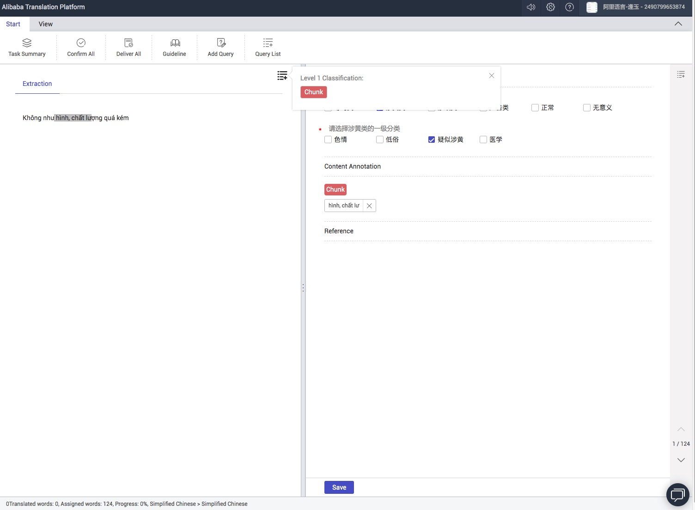Go to previous segment with up arrow

click(x=681, y=429)
